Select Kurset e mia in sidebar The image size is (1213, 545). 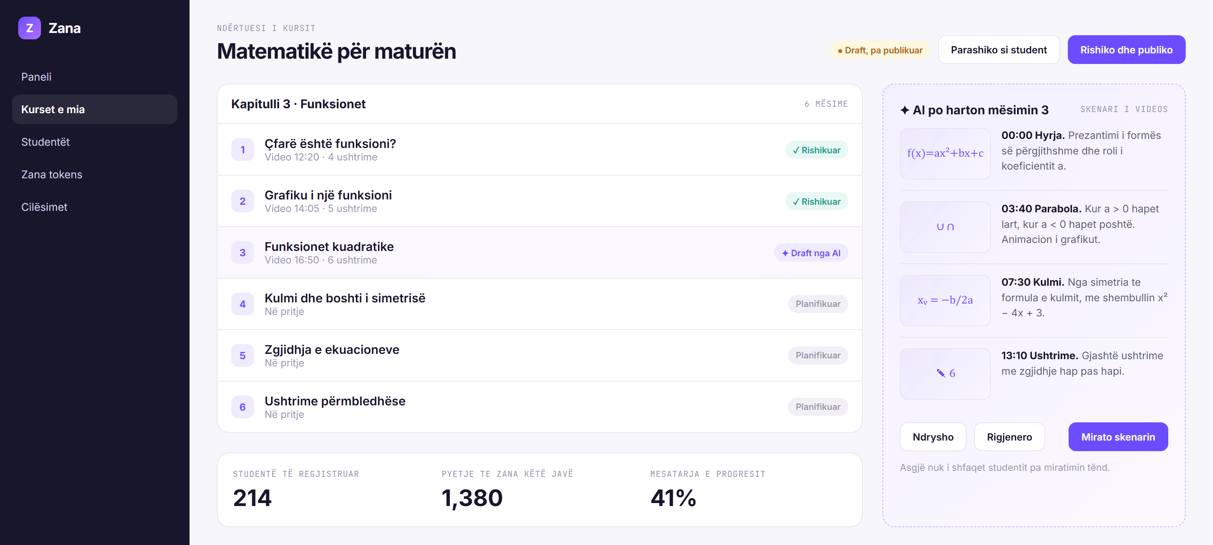click(x=94, y=109)
